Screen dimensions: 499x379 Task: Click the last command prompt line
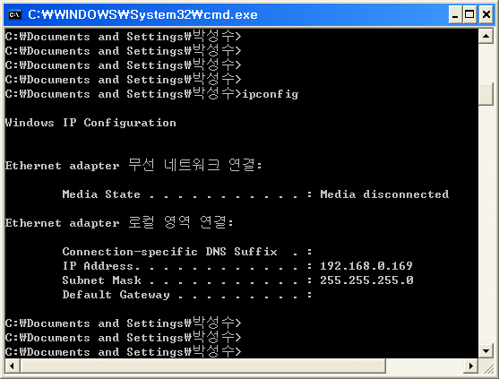coord(123,351)
